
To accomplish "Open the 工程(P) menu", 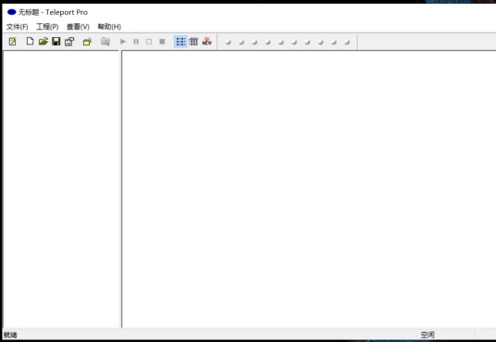I will coord(47,27).
